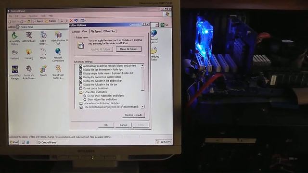Click the Up folder toolbar icon

[x=29, y=21]
